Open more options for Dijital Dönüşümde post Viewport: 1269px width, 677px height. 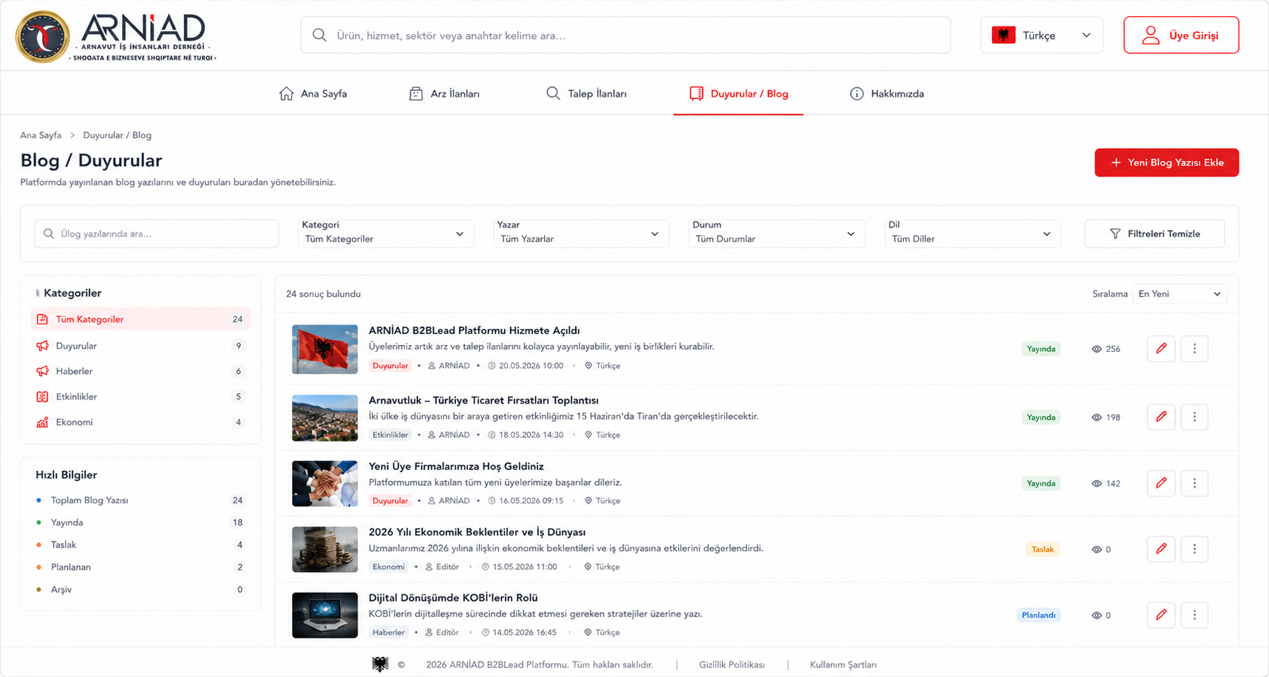1194,615
